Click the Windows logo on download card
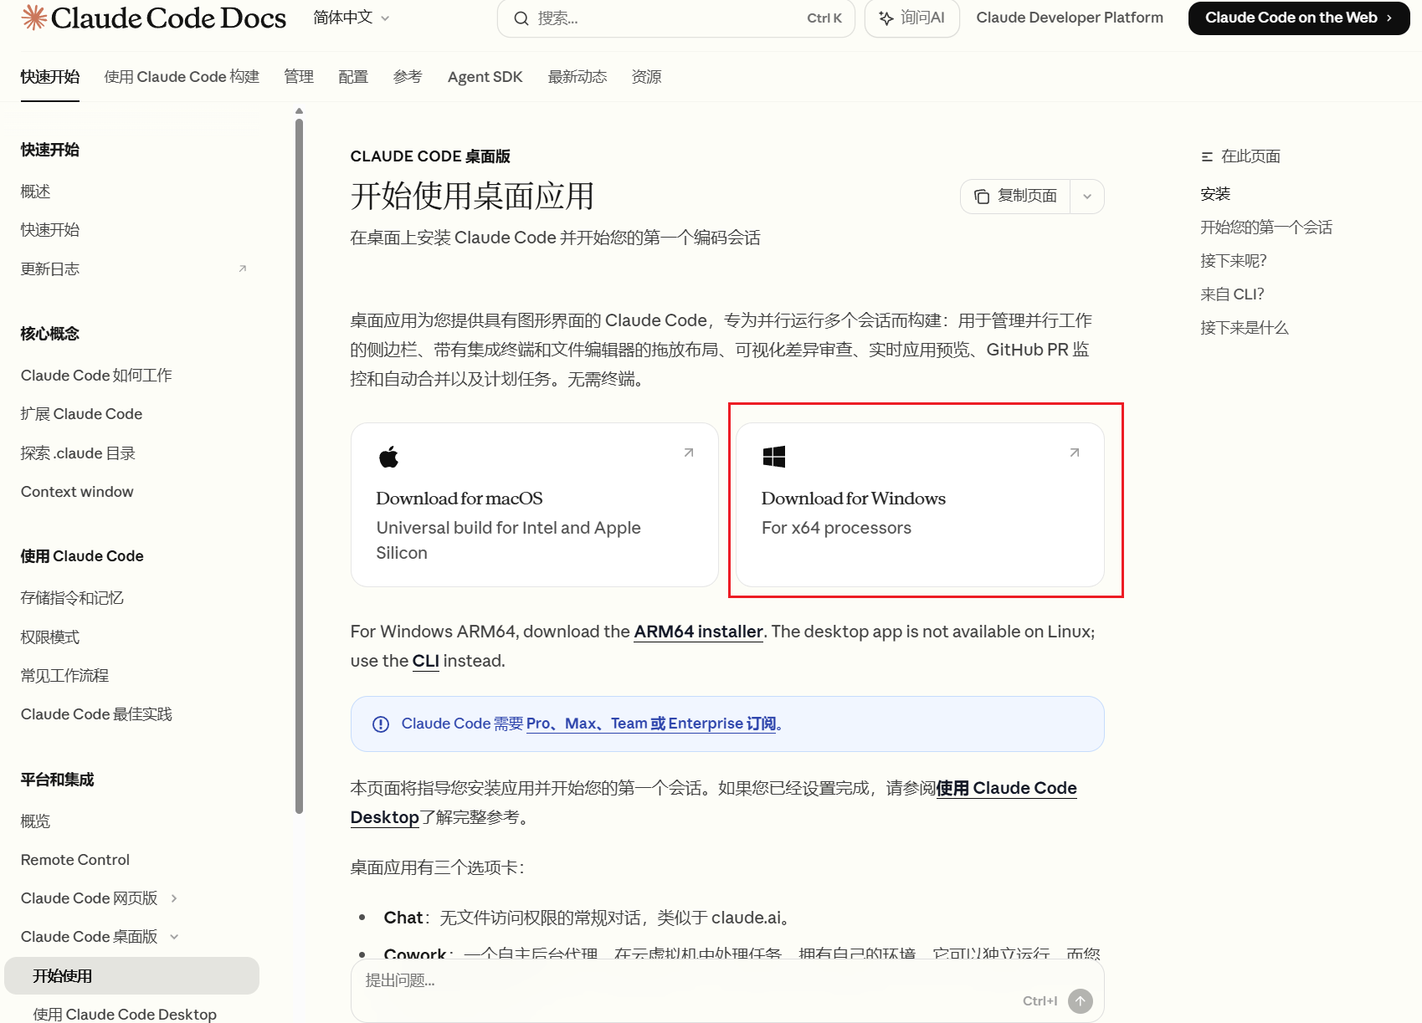The width and height of the screenshot is (1422, 1023). click(x=773, y=457)
